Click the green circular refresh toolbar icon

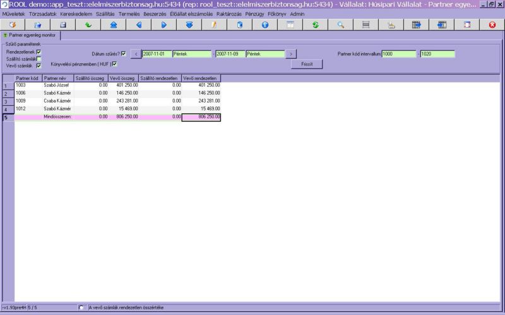(315, 25)
